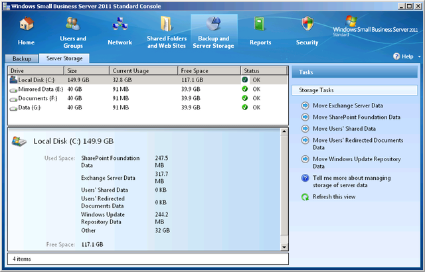This screenshot has height=272, width=425.
Task: Expand the Help dropdown arrow
Action: pyautogui.click(x=419, y=56)
